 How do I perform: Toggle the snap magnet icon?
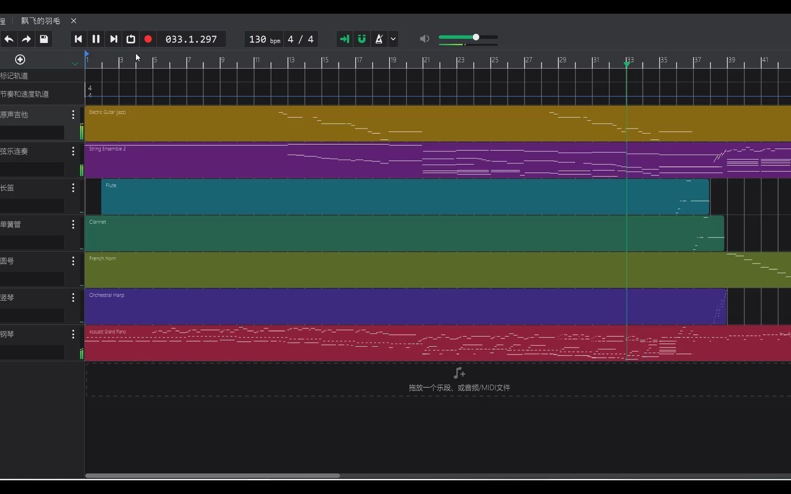pos(362,39)
